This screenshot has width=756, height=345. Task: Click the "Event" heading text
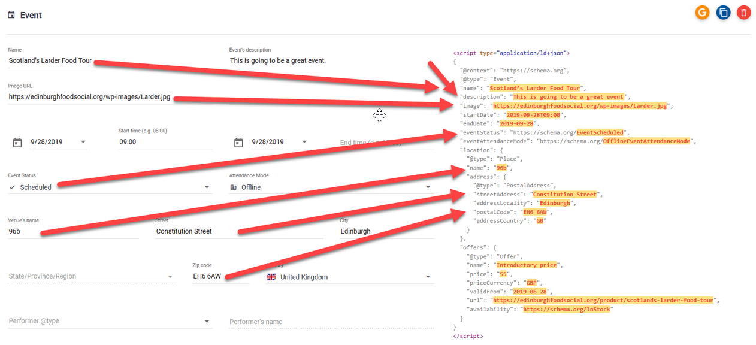[x=31, y=15]
